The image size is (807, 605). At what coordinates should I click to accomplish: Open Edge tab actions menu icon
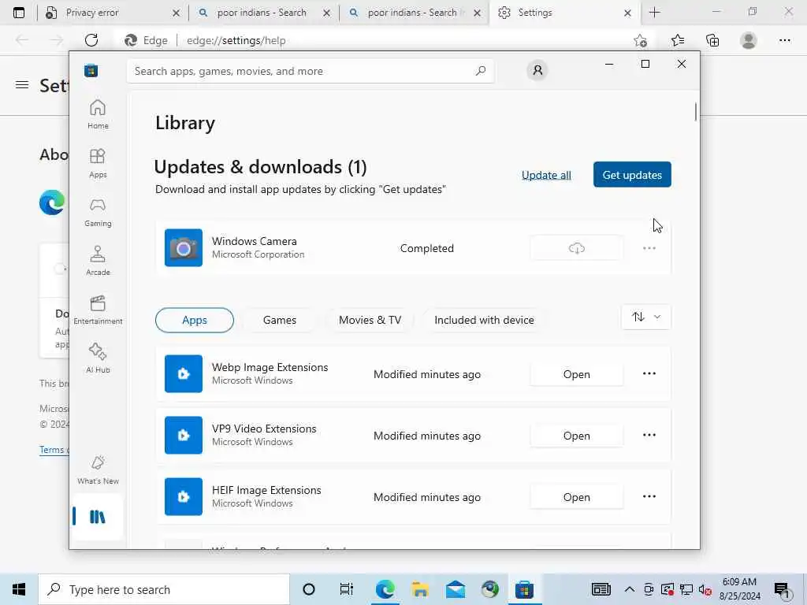[19, 13]
